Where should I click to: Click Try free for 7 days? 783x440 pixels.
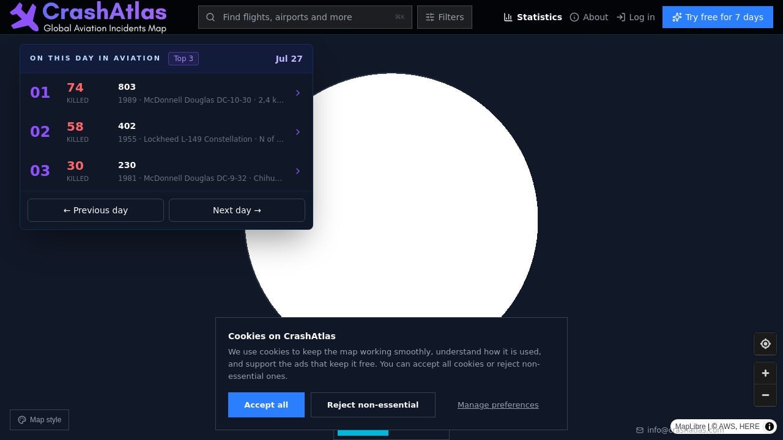pyautogui.click(x=718, y=17)
